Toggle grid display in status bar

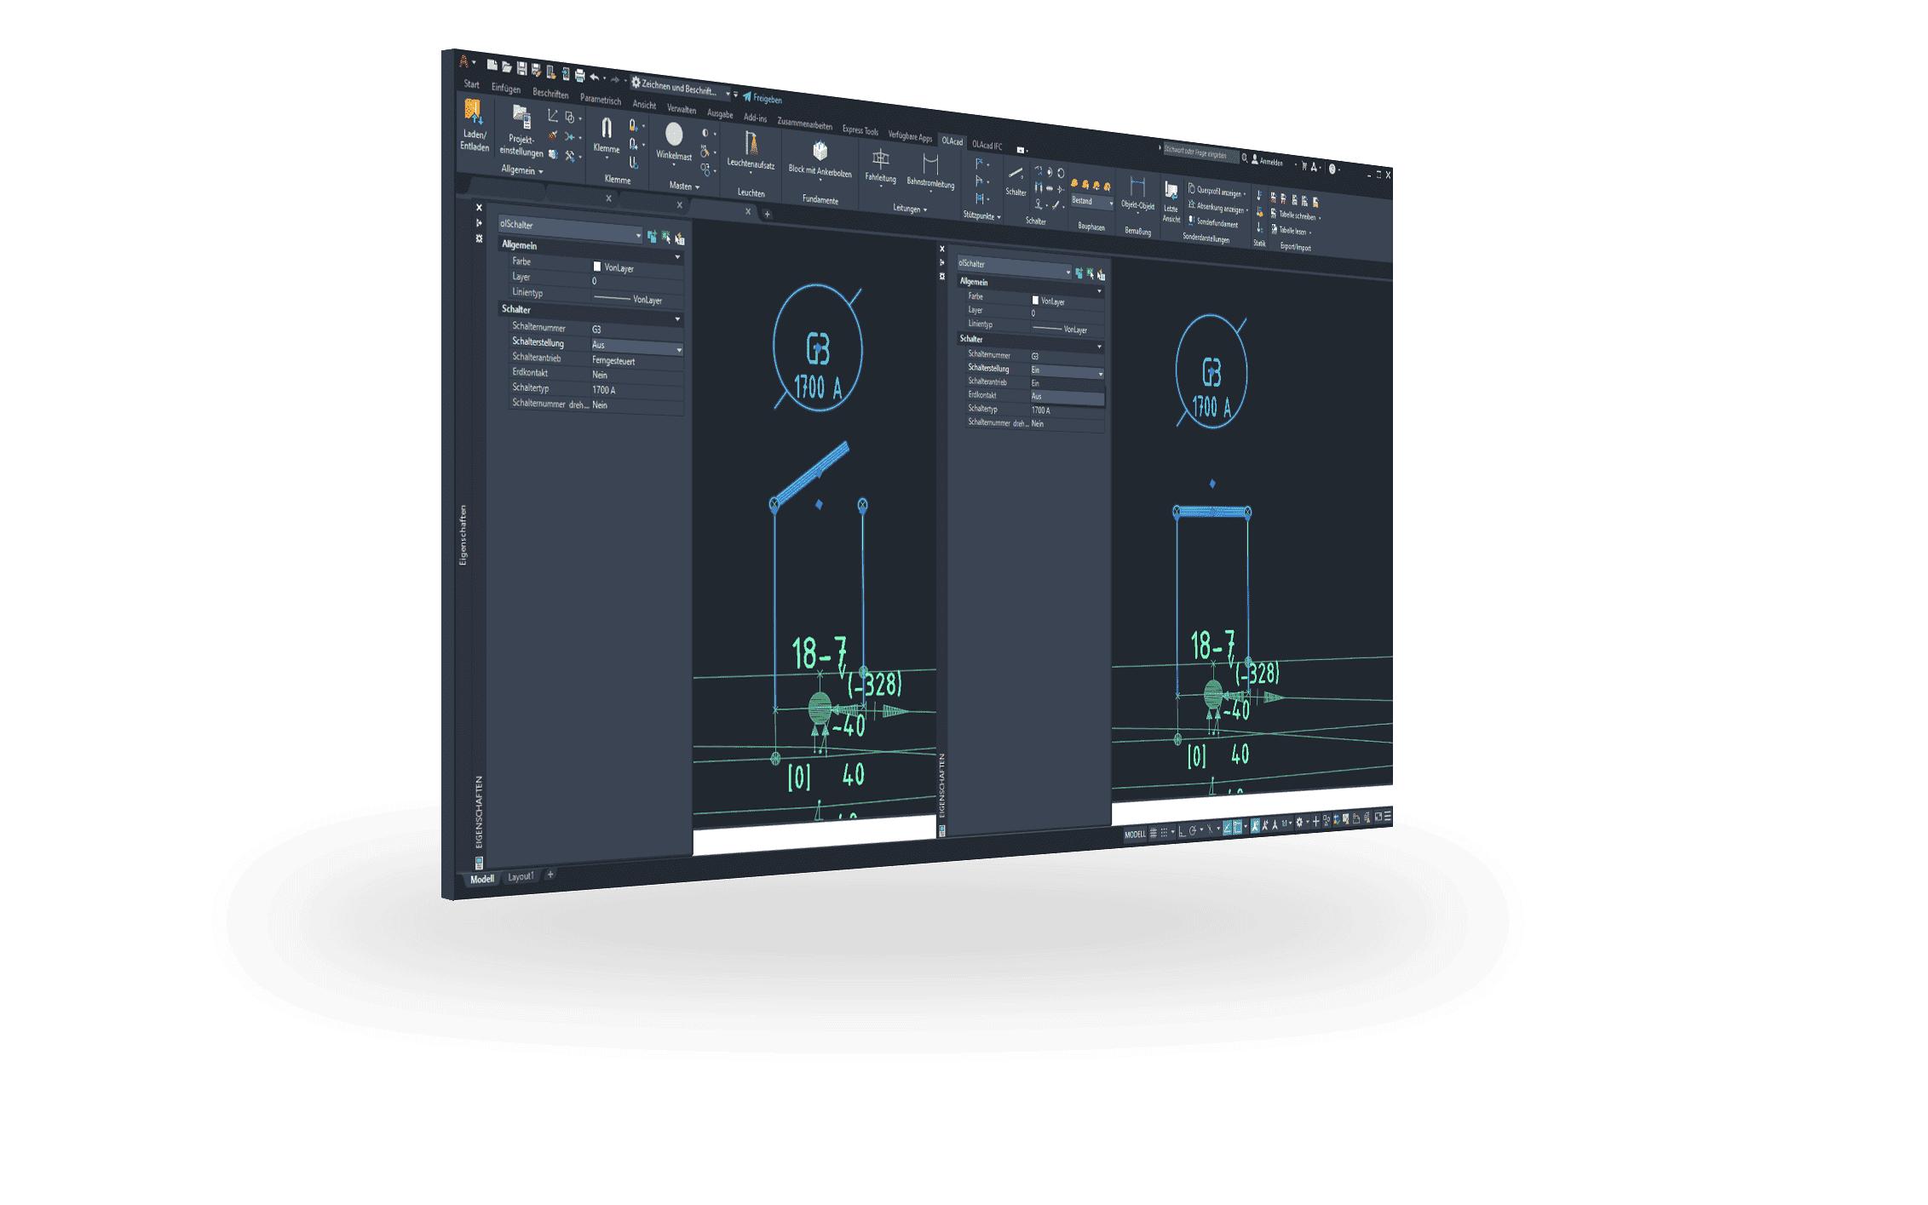tap(1154, 833)
